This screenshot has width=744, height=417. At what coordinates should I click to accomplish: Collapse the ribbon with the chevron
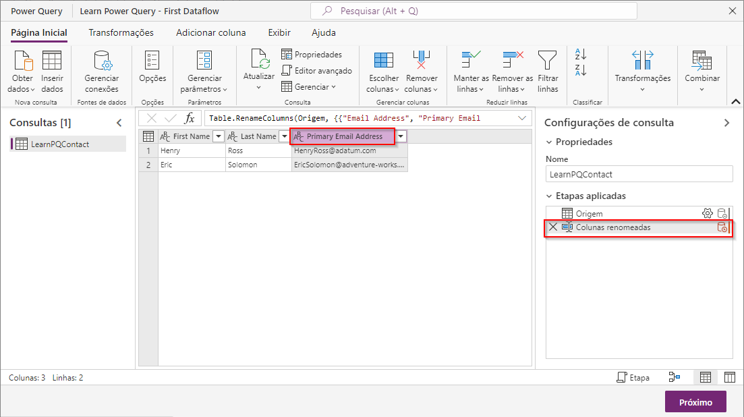735,101
